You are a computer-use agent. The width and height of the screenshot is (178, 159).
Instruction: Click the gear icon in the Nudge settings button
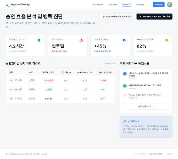tap(104, 17)
